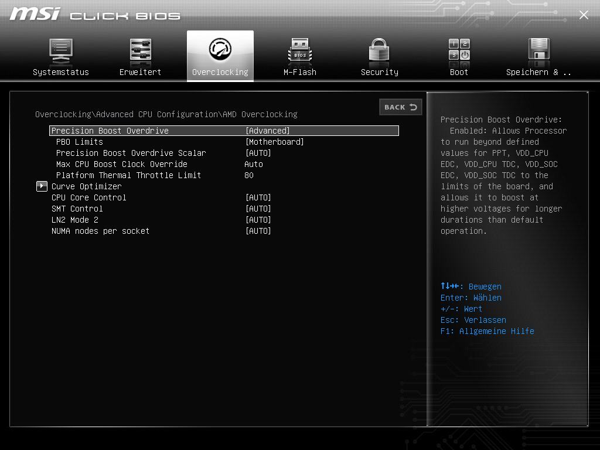The height and width of the screenshot is (450, 600).
Task: Open the M-Flash BIOS chip icon
Action: 299,50
